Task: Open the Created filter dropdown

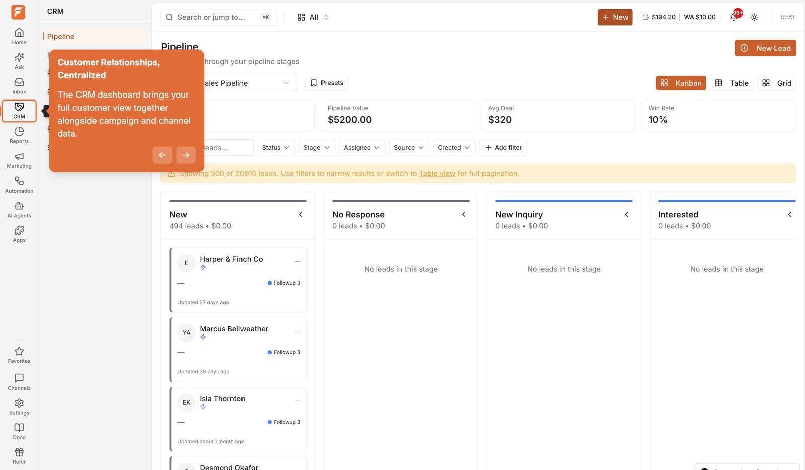Action: point(454,148)
